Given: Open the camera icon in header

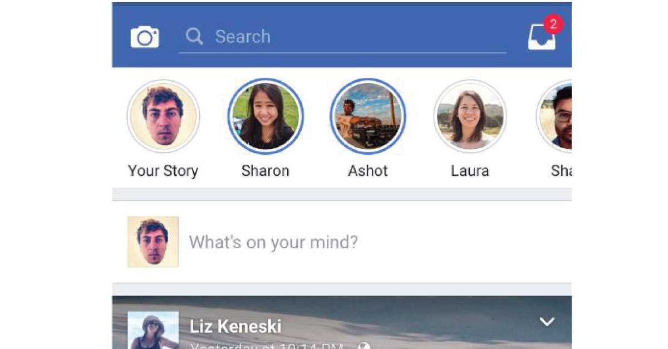Looking at the screenshot, I should [x=145, y=37].
